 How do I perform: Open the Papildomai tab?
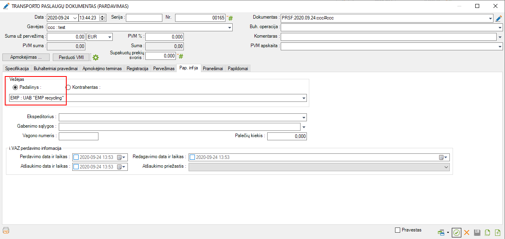coord(238,69)
